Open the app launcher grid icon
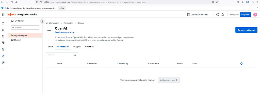Viewport: 260px width, 93px height. [x=3, y=14]
